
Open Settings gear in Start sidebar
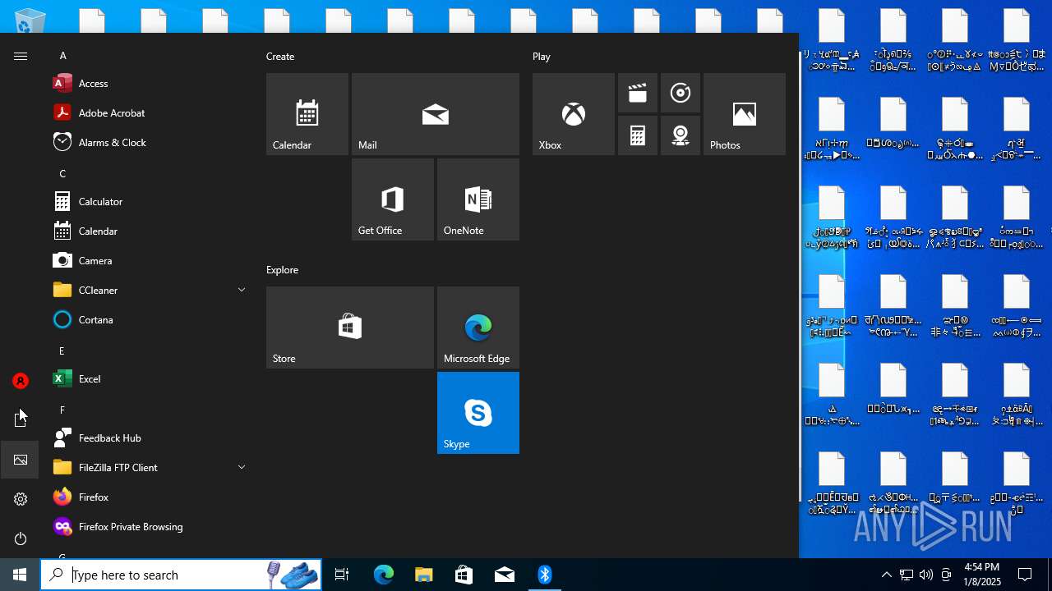coord(21,499)
